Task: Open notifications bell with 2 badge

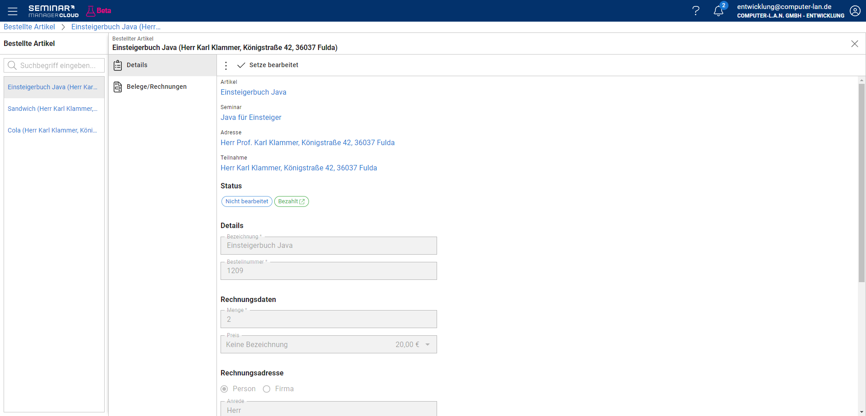Action: point(719,11)
